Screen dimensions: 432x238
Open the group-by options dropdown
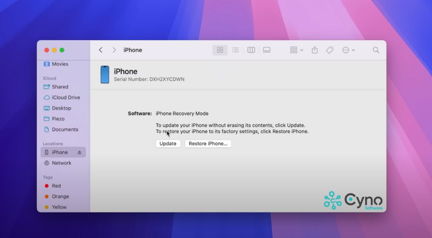coord(296,50)
